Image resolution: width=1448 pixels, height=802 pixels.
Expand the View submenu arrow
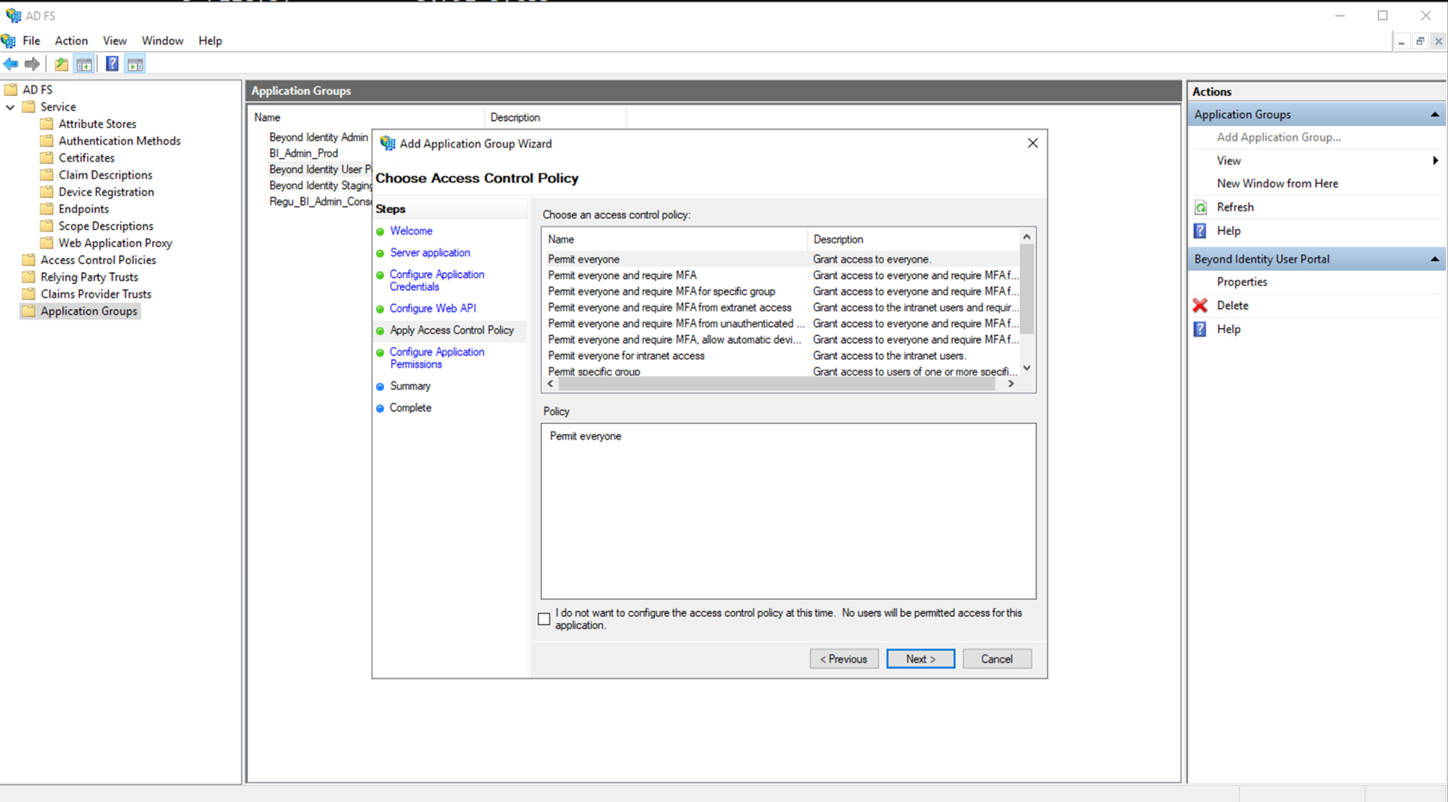coord(1435,161)
